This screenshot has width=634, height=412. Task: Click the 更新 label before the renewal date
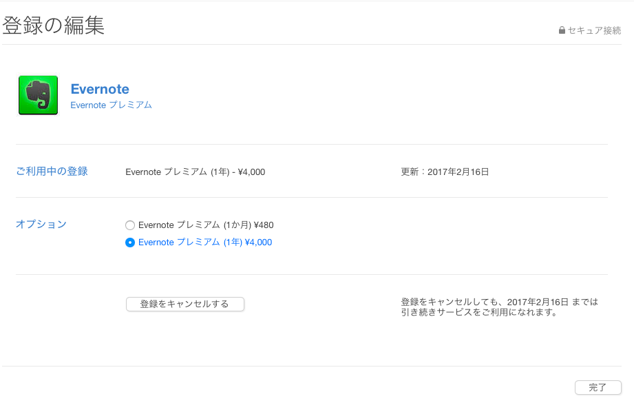(410, 172)
